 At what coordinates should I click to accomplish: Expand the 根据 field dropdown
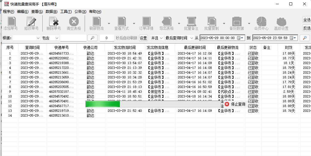[38, 38]
